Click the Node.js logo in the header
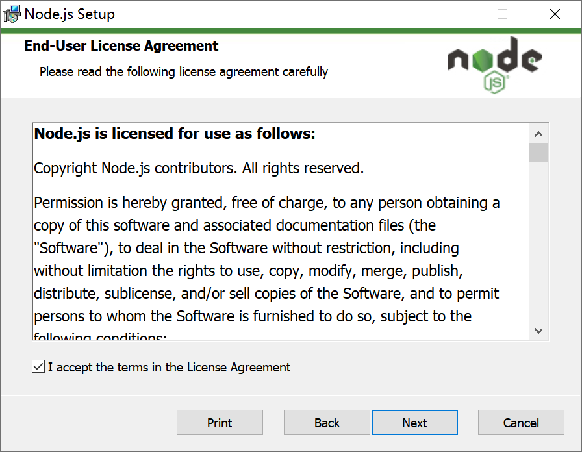 [494, 60]
